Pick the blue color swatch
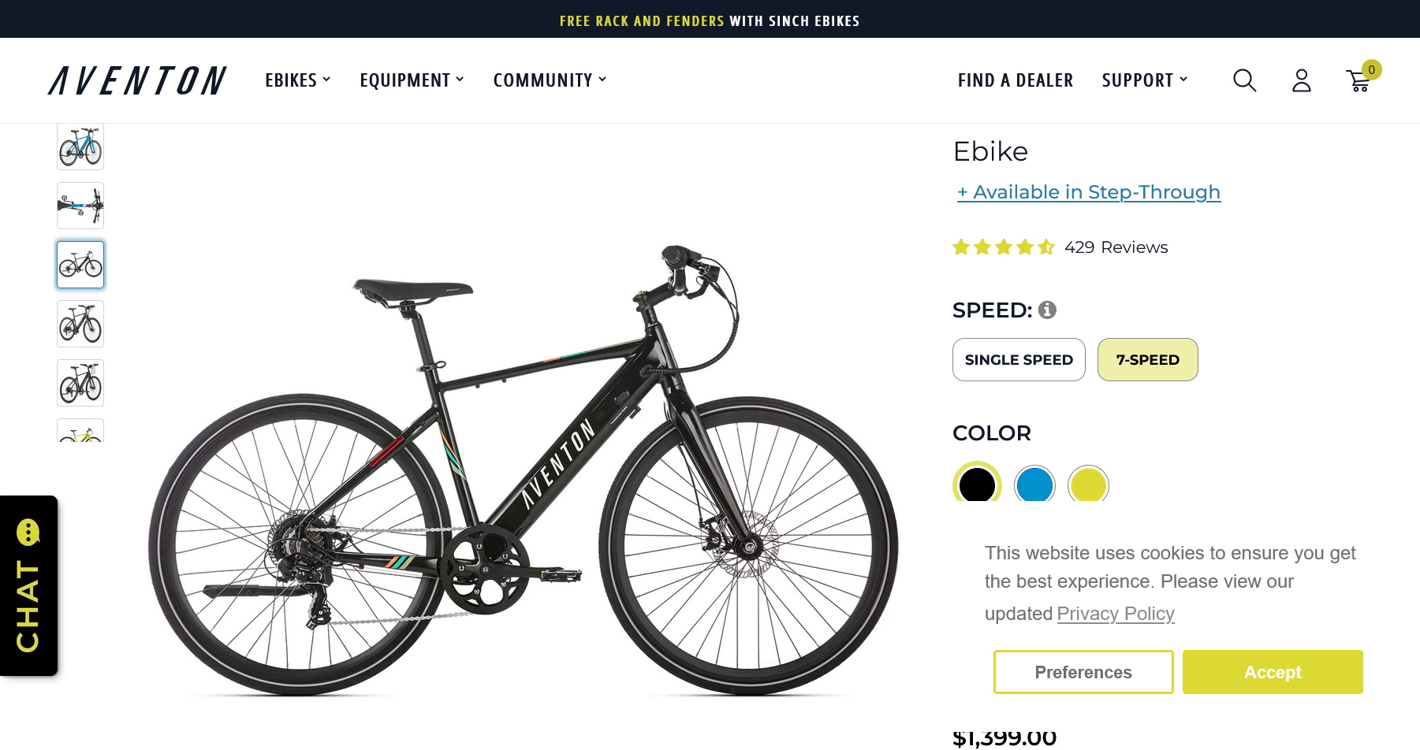The image size is (1420, 750). 1034,485
